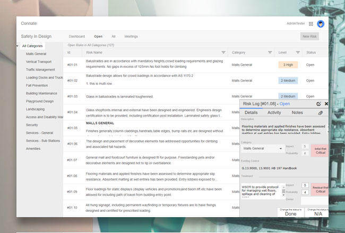Click the Existing Control text G.13.9000

click(269, 168)
